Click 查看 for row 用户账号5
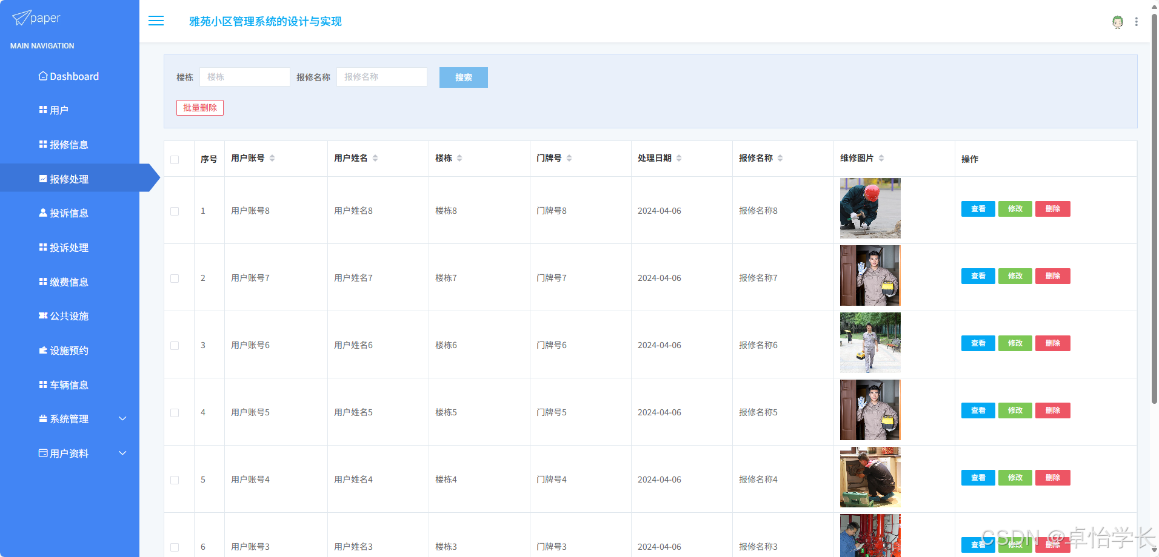1159x557 pixels. [x=978, y=410]
